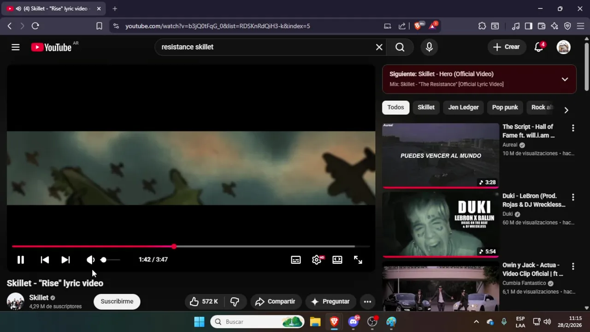
Task: Open the Duki LeBron video thumbnail
Action: [x=440, y=225]
